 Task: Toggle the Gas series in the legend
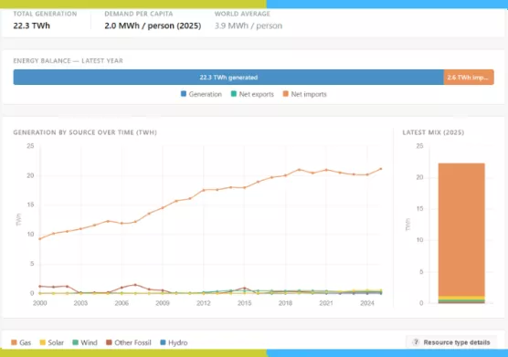pyautogui.click(x=21, y=342)
